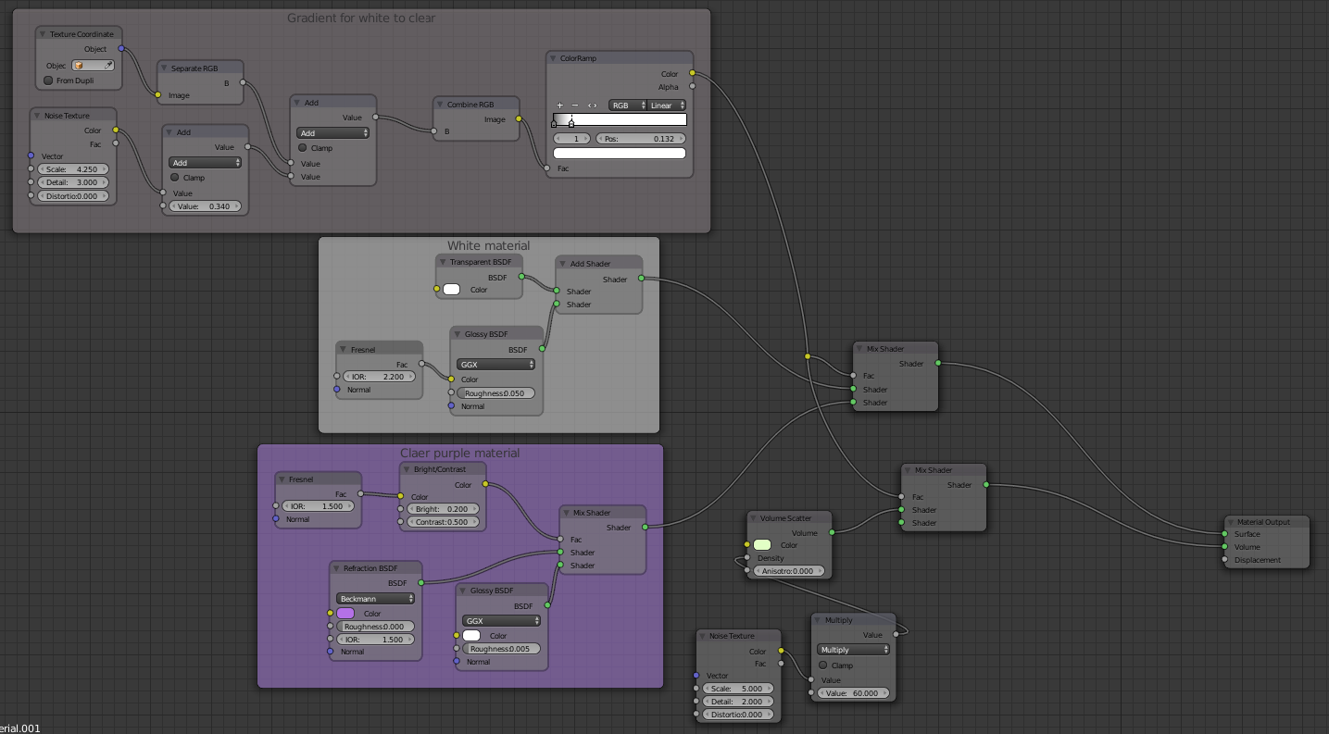The height and width of the screenshot is (734, 1329).
Task: Click the Alpha output socket on ColorRamp
Action: [x=692, y=87]
